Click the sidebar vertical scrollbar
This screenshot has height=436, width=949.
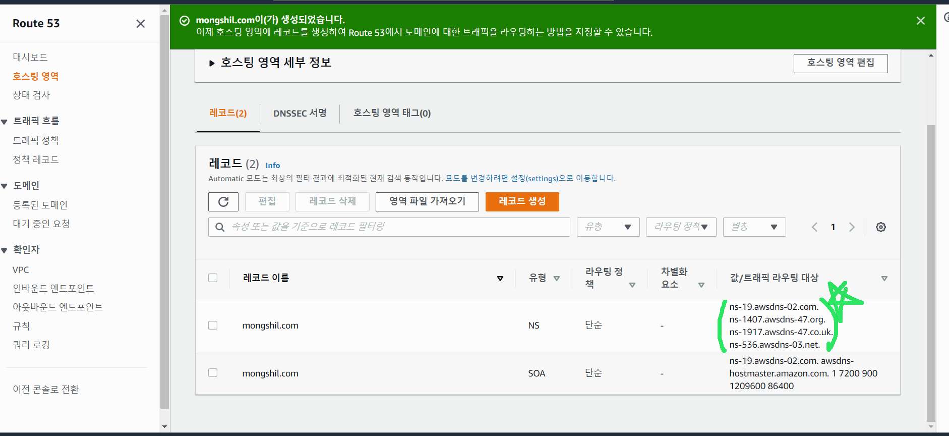click(x=164, y=212)
